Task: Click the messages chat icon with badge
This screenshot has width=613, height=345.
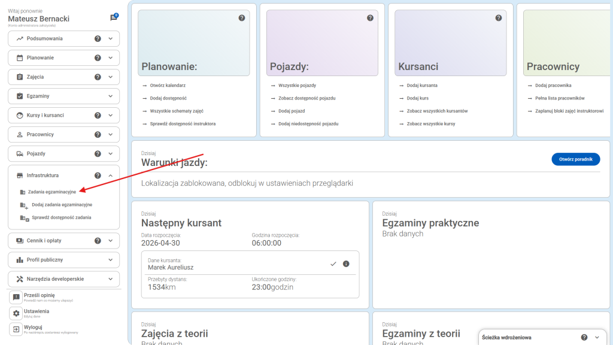Action: point(113,18)
